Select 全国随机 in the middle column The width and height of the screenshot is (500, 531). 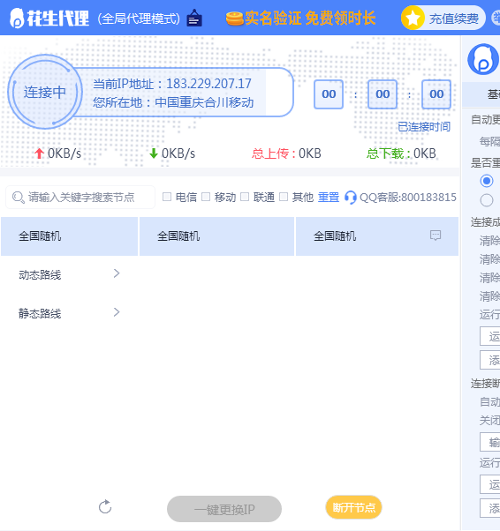click(216, 236)
